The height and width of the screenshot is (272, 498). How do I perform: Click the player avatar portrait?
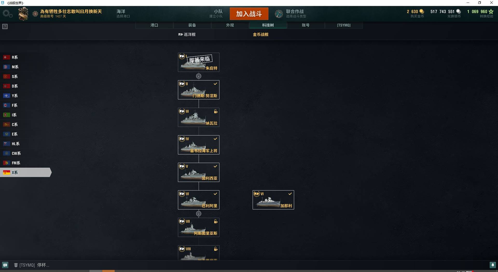click(23, 13)
